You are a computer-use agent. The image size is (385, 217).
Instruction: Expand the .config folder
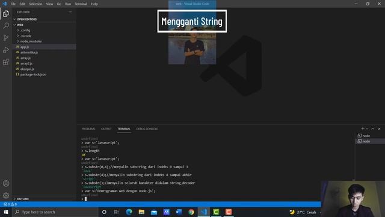coord(25,30)
